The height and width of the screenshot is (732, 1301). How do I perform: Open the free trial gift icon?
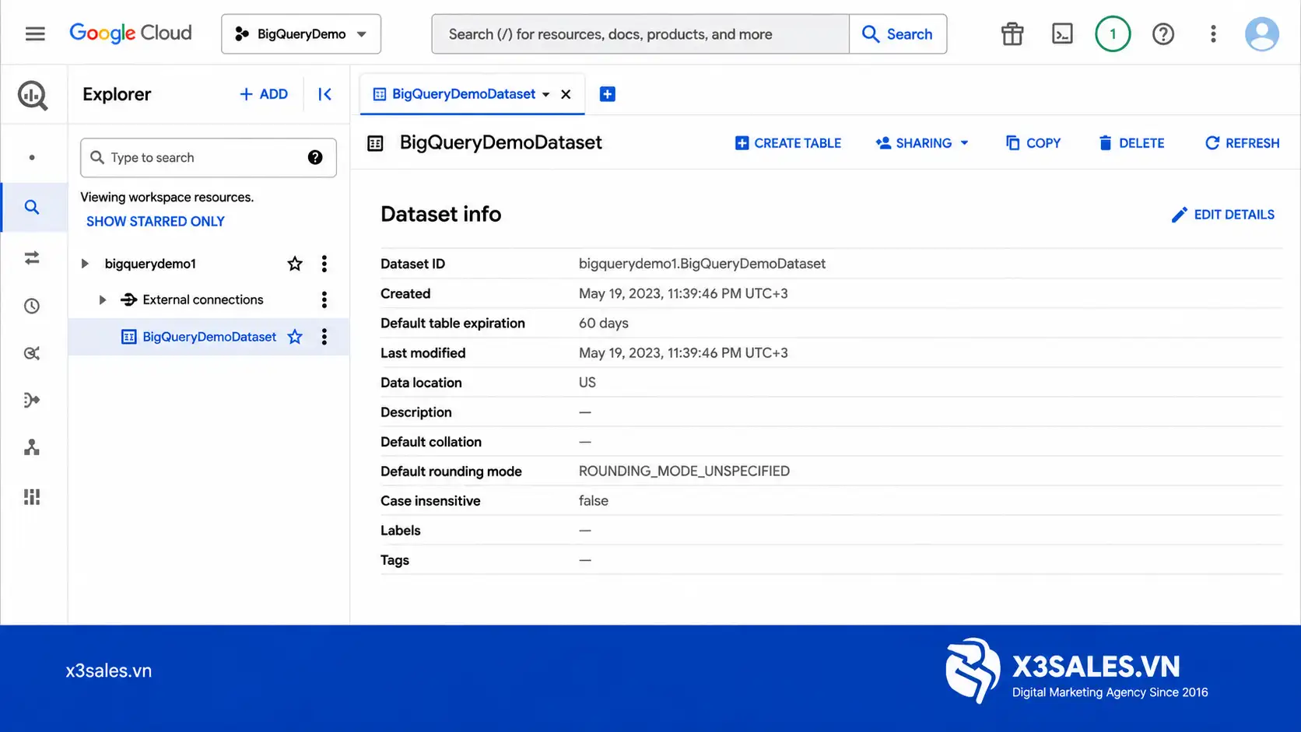pos(1012,33)
